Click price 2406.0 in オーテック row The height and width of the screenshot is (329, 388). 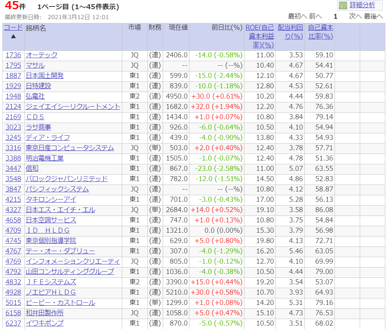click(x=177, y=55)
